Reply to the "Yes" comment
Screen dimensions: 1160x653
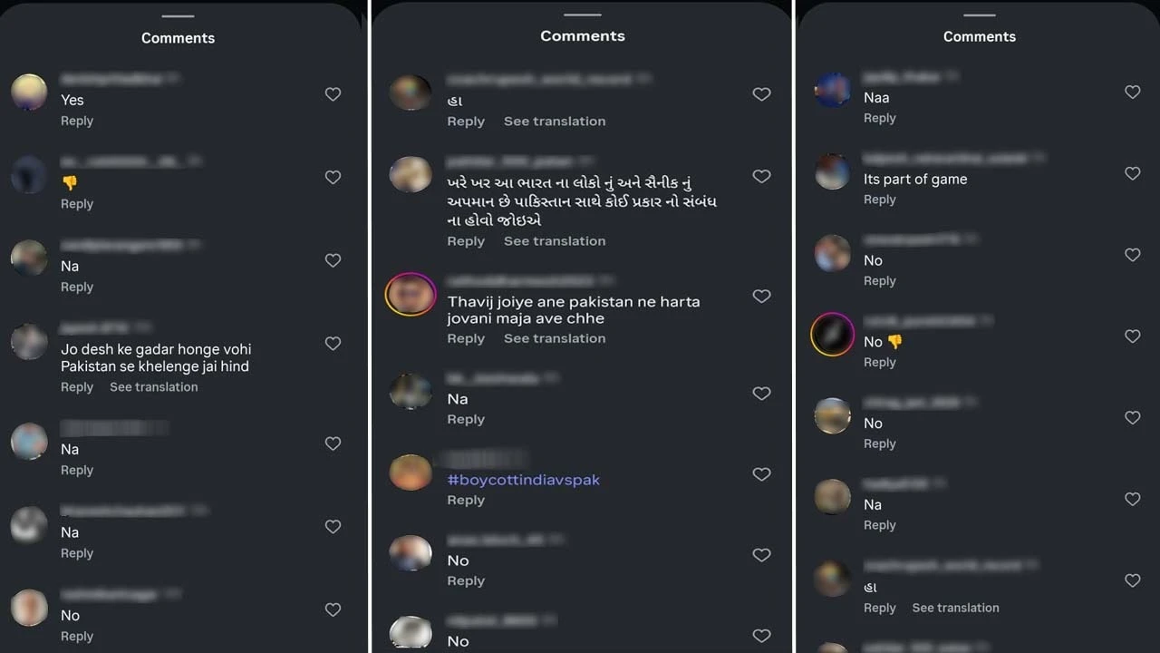[x=77, y=121]
